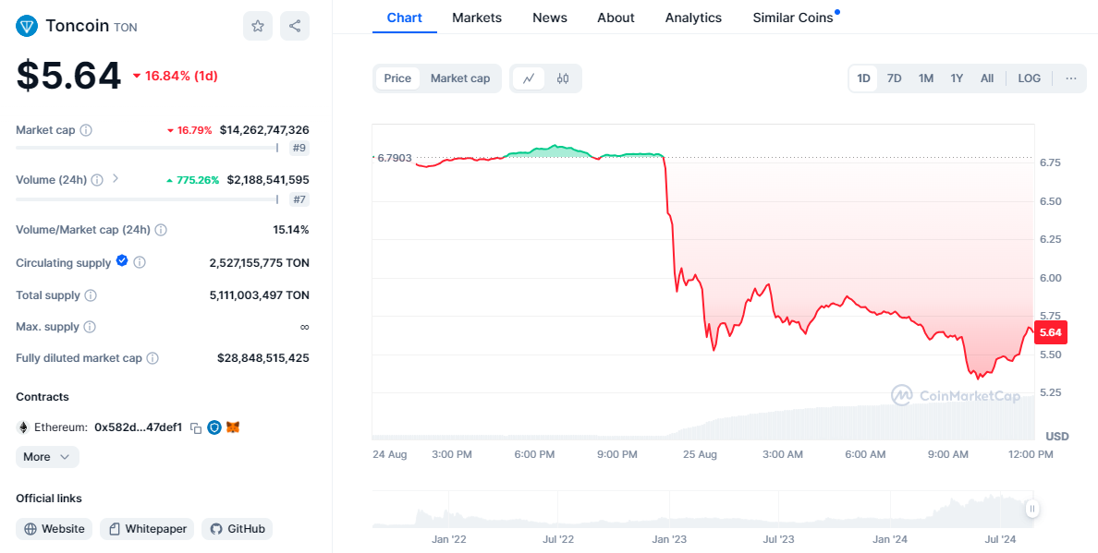Image resolution: width=1098 pixels, height=553 pixels.
Task: Switch to line chart view
Action: point(529,78)
